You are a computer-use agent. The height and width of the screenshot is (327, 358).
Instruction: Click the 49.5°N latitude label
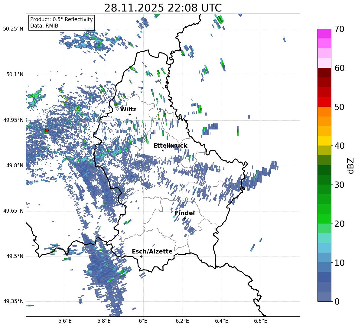[15, 256]
